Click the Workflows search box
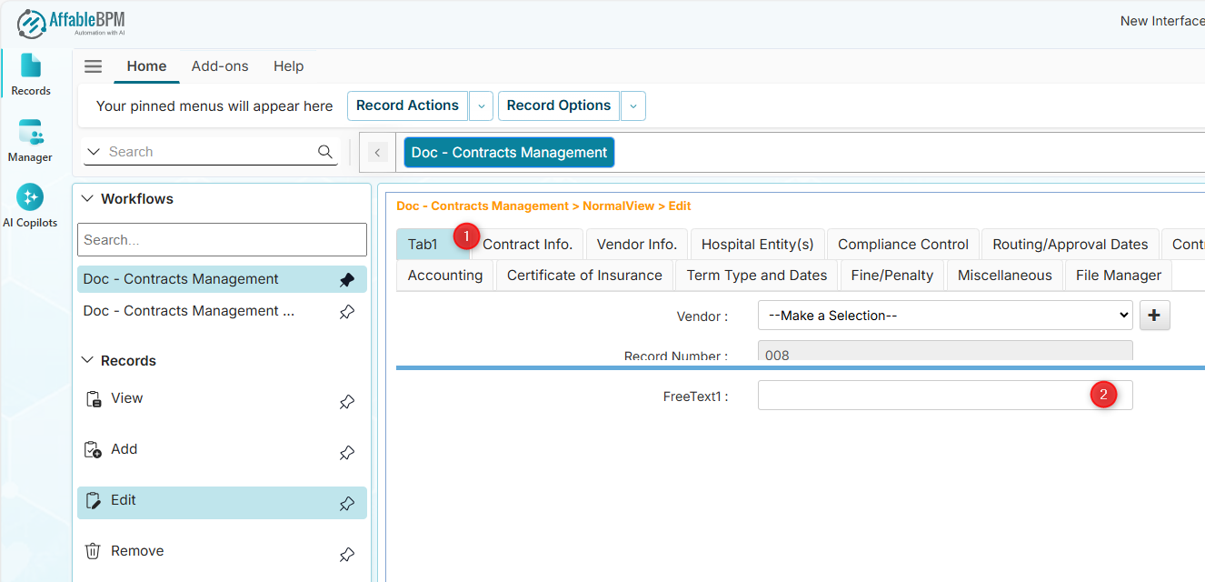 tap(222, 240)
